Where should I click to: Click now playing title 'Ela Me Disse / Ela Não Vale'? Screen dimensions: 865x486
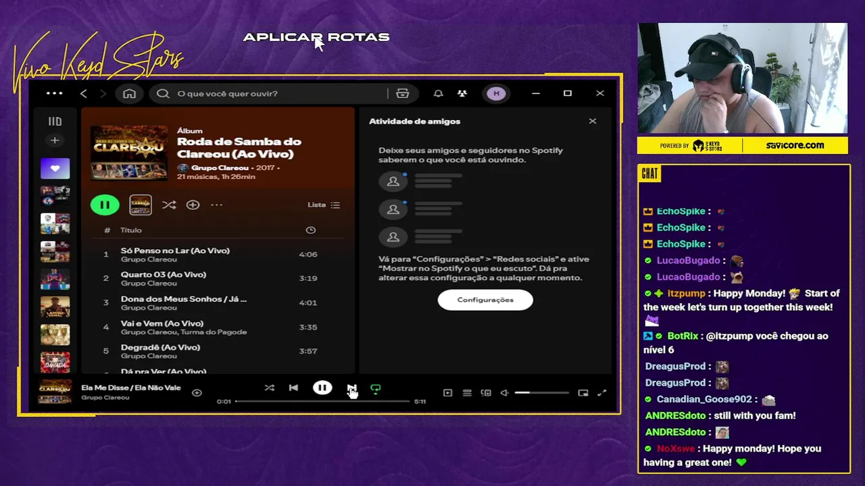(x=131, y=387)
